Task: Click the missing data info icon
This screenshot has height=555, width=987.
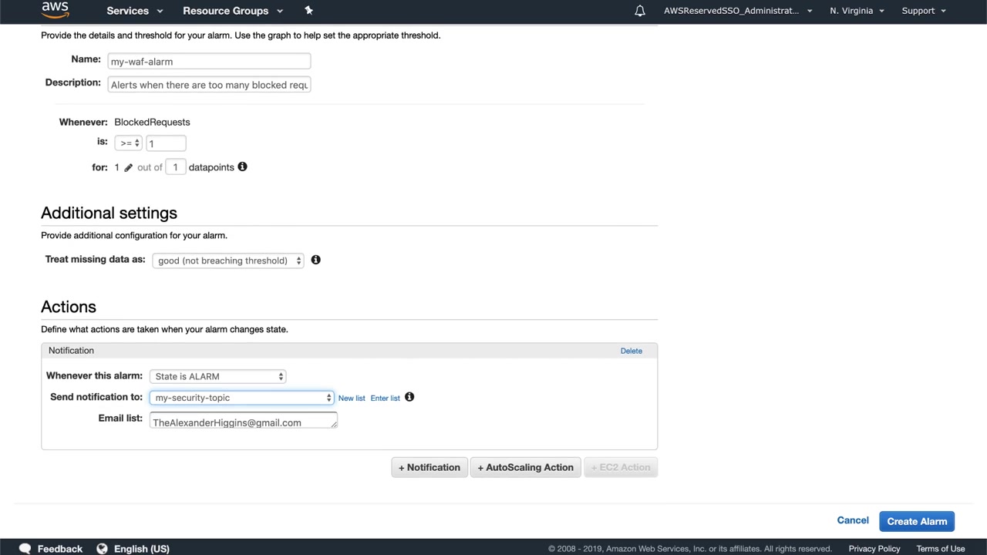Action: 315,260
